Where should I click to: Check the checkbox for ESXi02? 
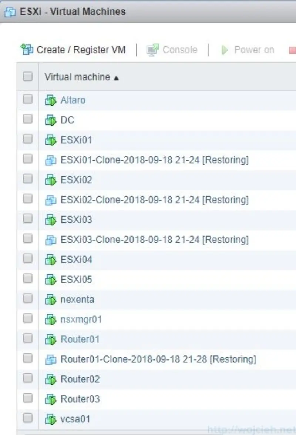pos(27,180)
